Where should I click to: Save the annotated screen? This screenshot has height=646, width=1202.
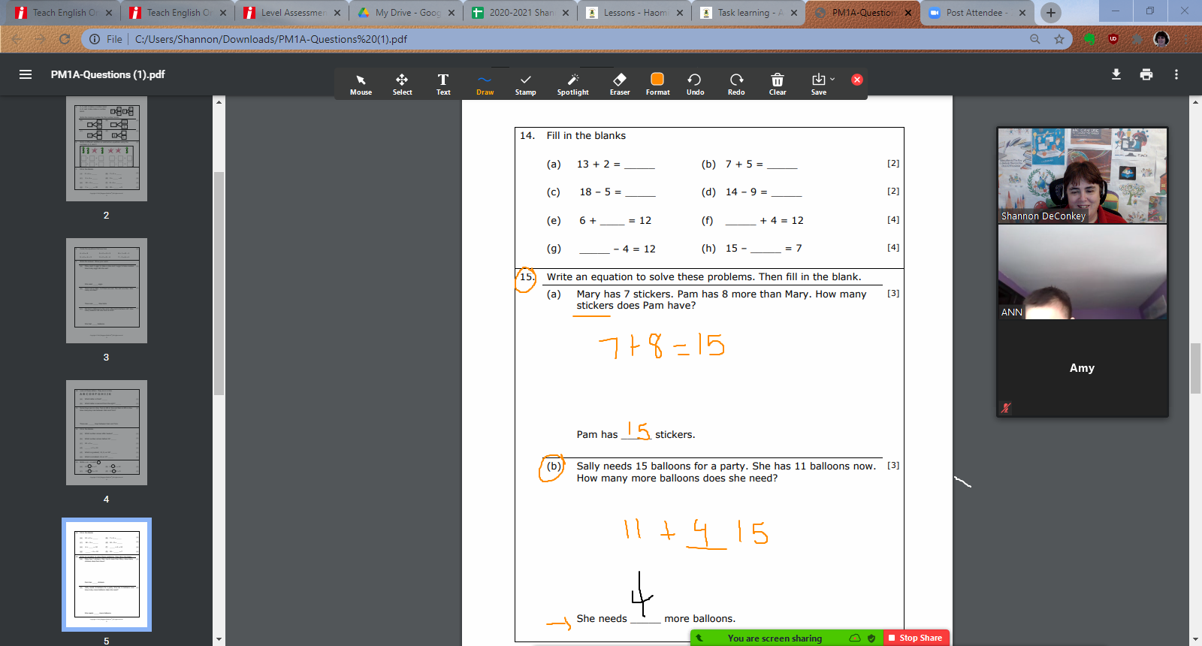tap(818, 83)
